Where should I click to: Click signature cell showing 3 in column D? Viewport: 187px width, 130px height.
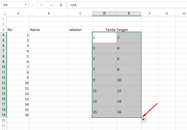[104, 48]
